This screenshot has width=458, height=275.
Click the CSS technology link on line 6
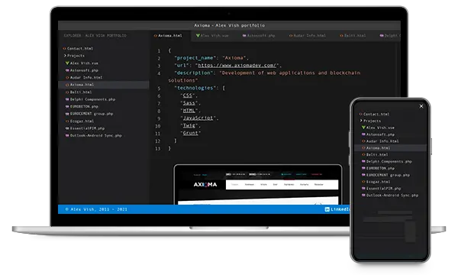point(187,95)
